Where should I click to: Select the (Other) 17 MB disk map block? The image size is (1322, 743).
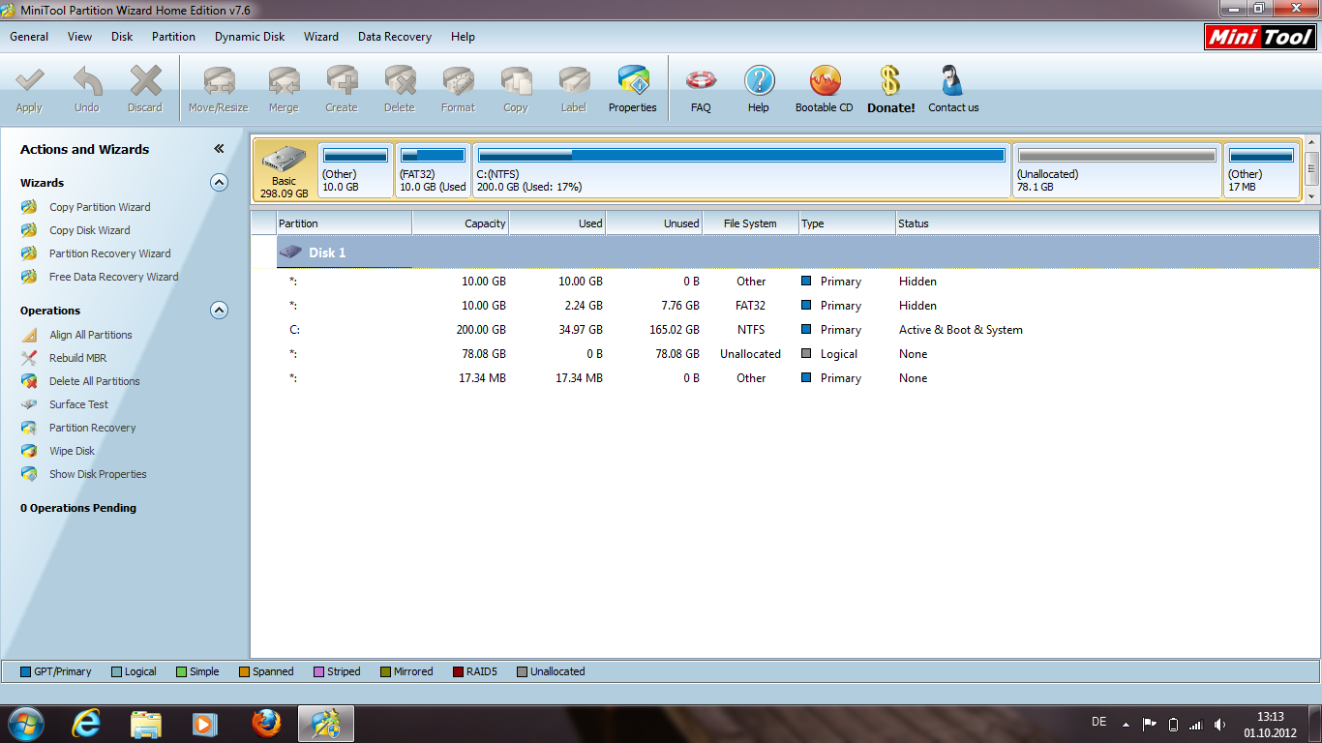[x=1261, y=170]
